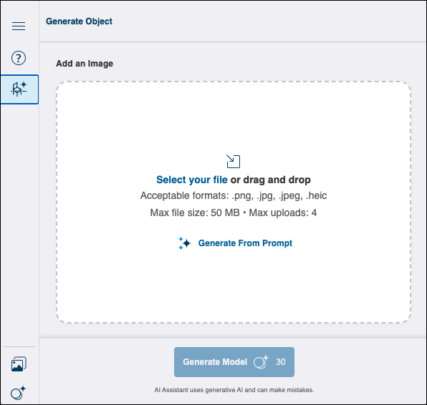This screenshot has height=405, width=427.
Task: Open the hamburger menu in the sidebar
Action: click(19, 26)
